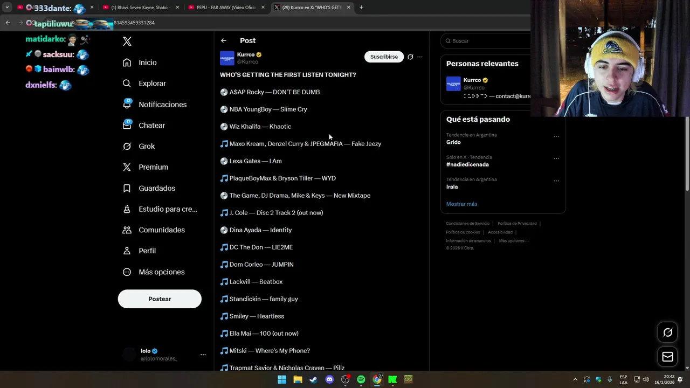Show hidden system tray icons chevron
690x388 pixels.
coord(575,379)
